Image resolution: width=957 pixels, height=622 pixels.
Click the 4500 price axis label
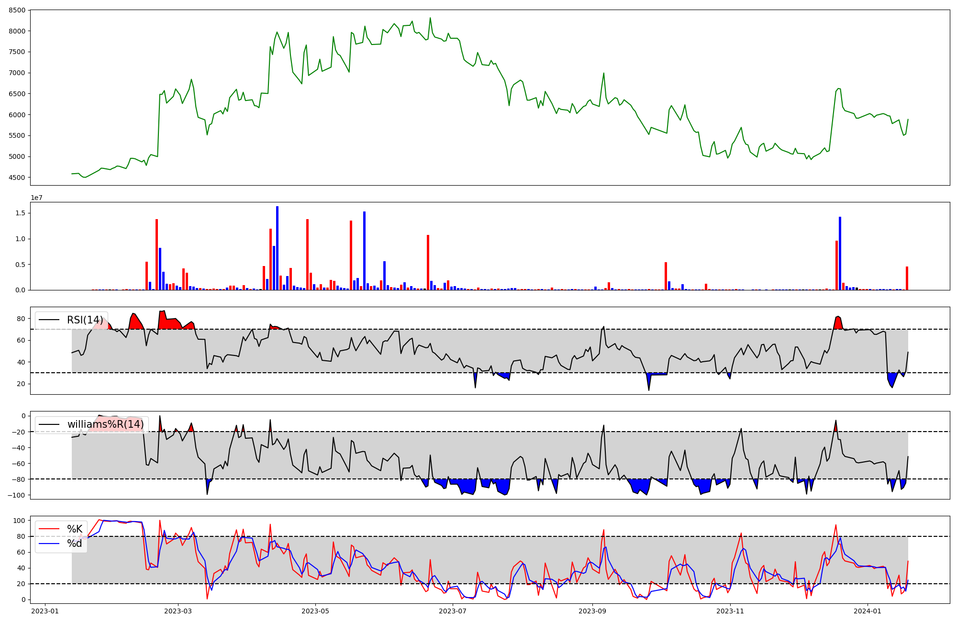click(x=17, y=178)
